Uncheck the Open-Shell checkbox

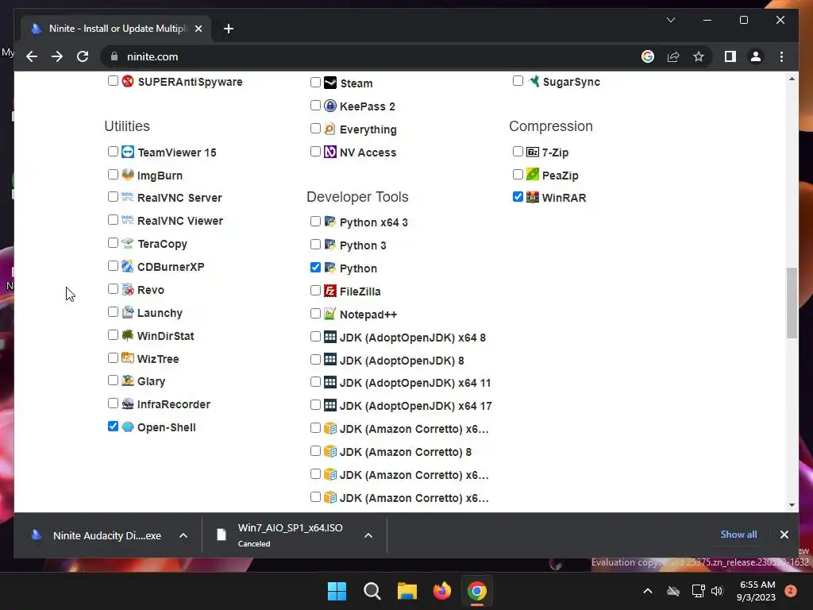pyautogui.click(x=113, y=427)
